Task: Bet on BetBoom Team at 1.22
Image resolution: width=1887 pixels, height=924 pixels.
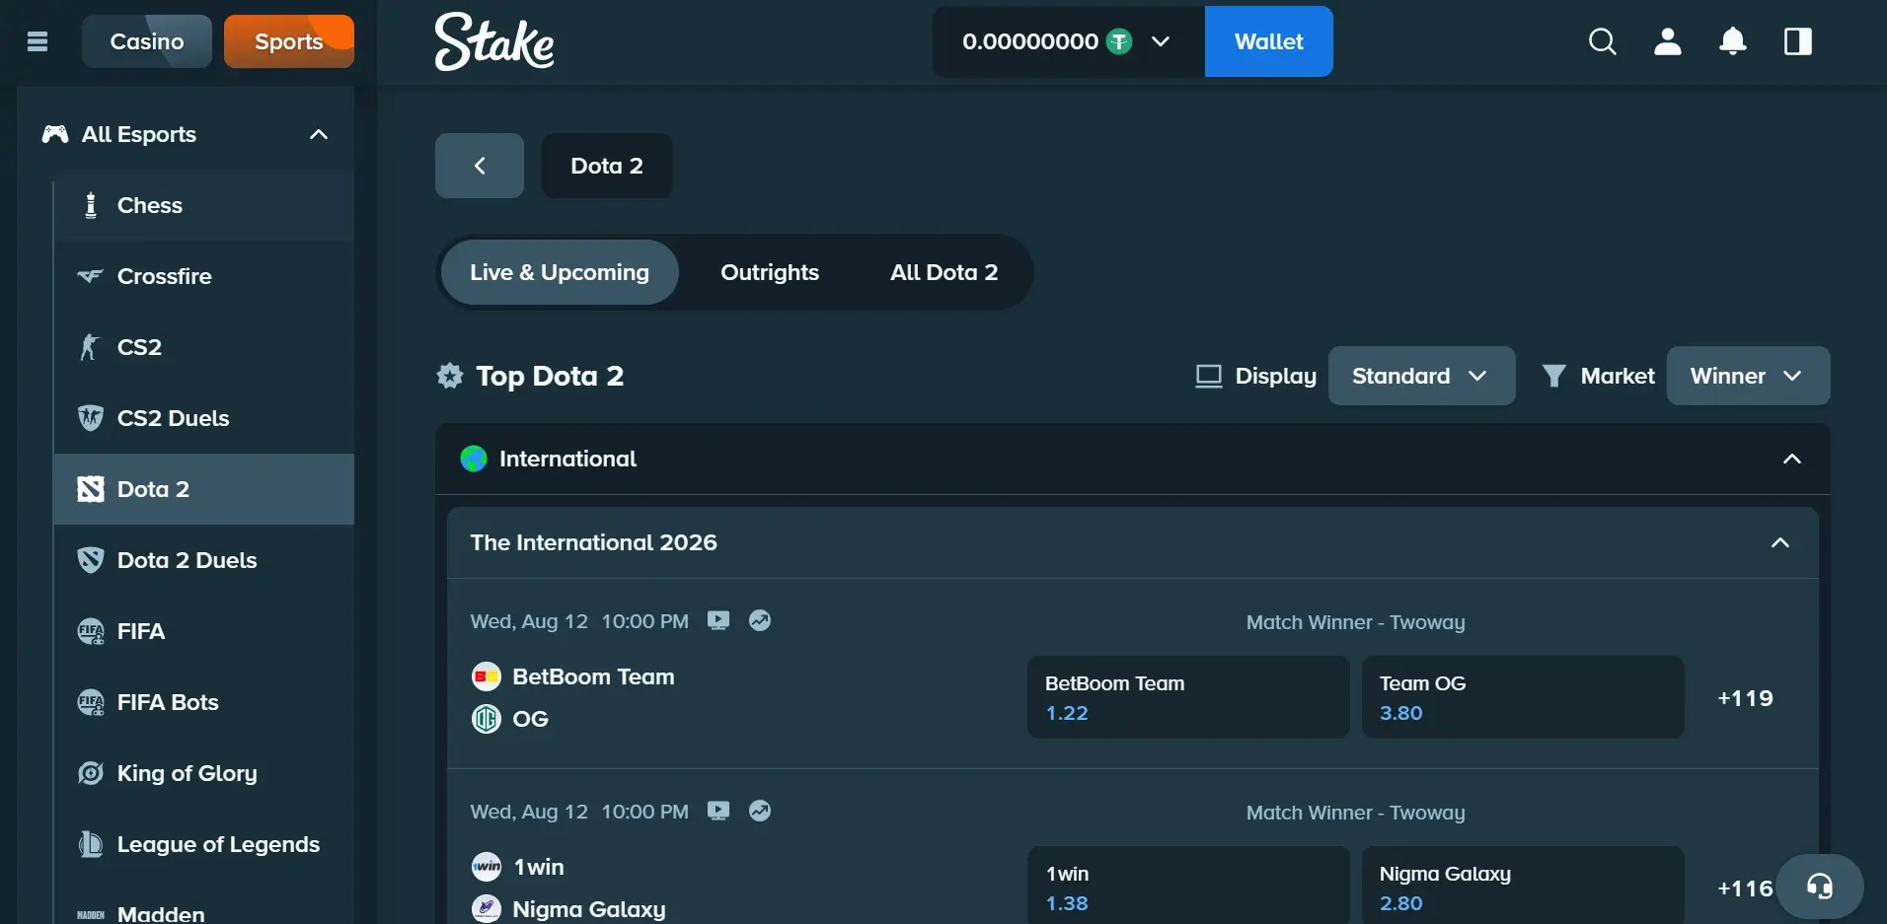Action: tap(1188, 697)
